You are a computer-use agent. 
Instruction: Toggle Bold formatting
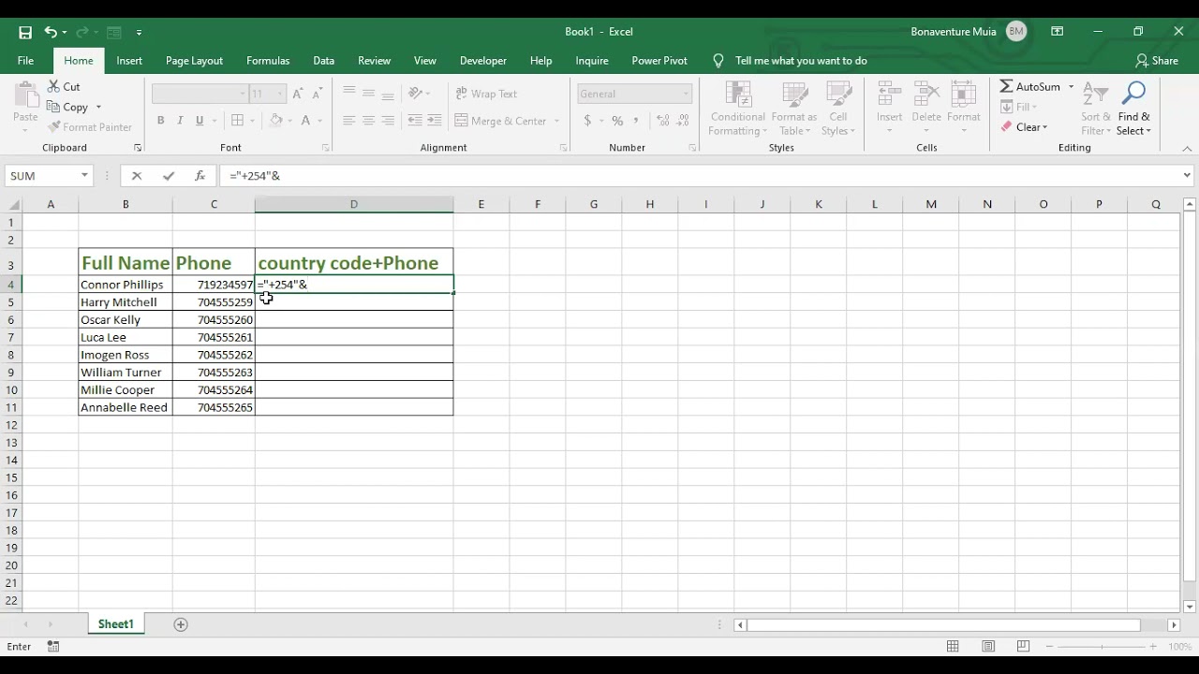pyautogui.click(x=160, y=121)
